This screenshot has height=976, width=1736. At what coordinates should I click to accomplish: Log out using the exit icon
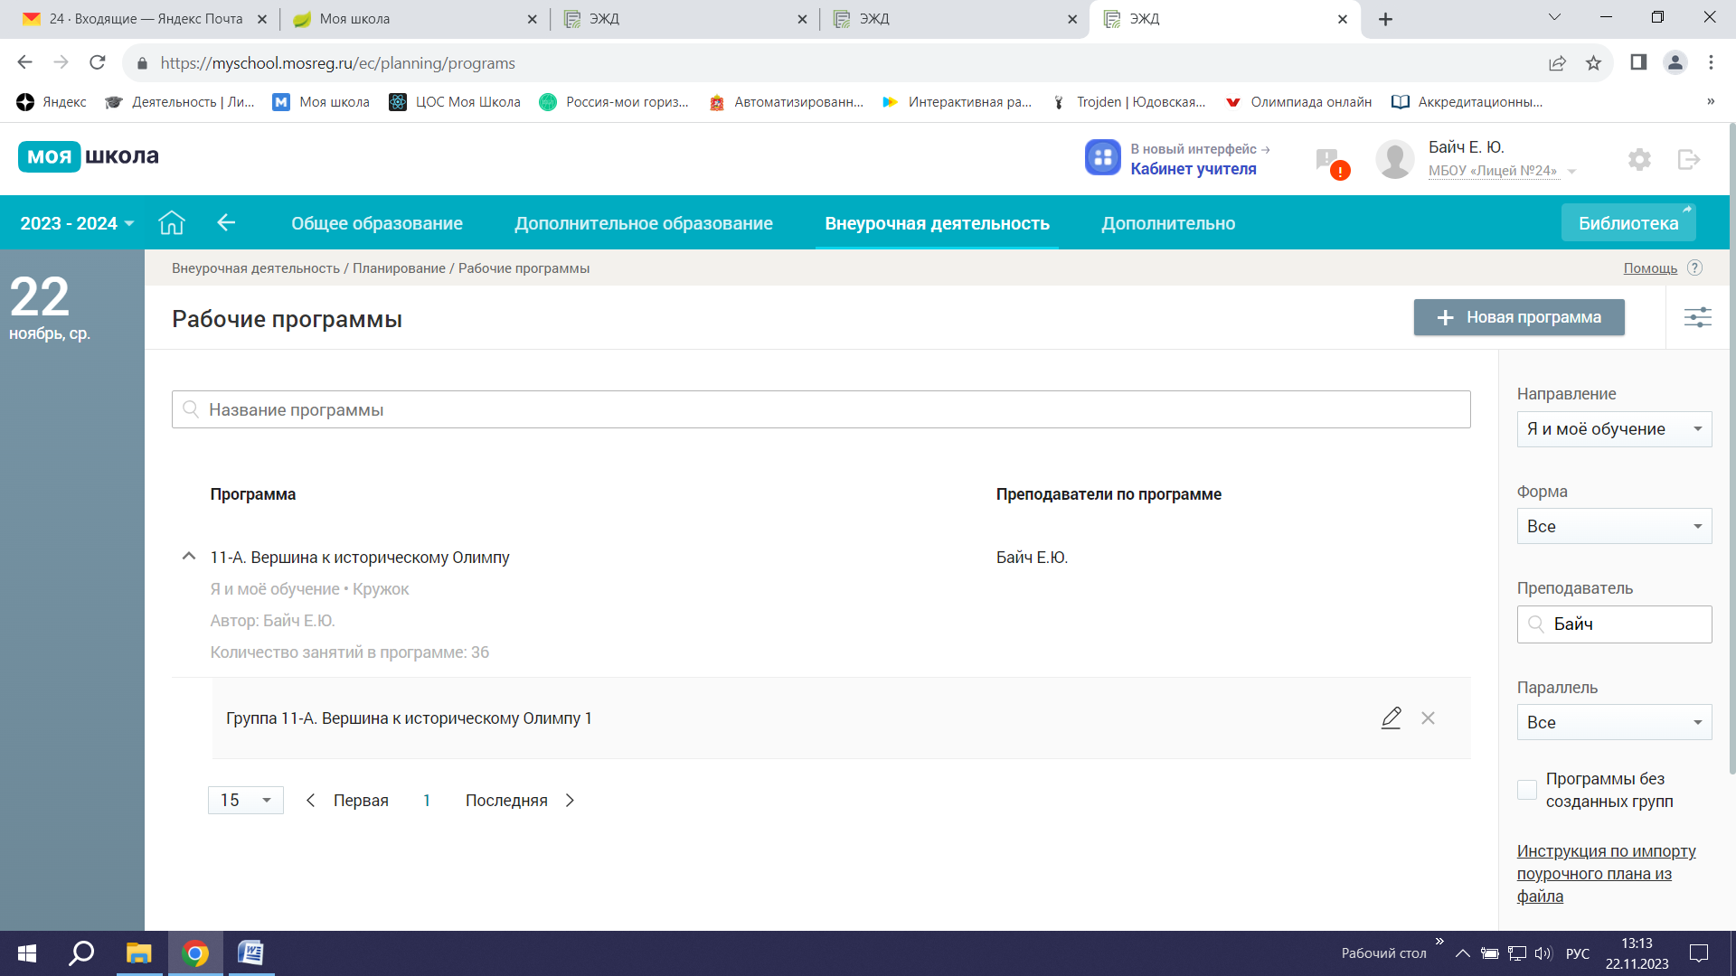coord(1688,160)
